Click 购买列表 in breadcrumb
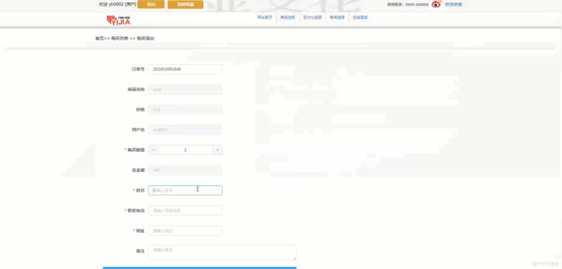 pos(120,38)
